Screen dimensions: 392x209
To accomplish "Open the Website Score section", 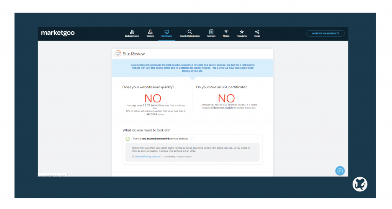I will [132, 33].
